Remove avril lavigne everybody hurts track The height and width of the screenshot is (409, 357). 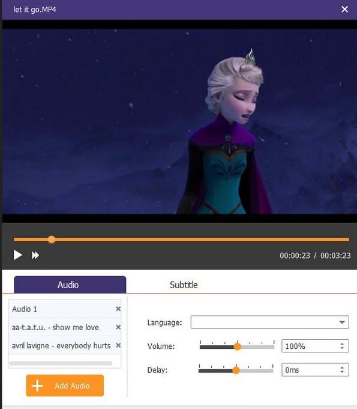(118, 345)
